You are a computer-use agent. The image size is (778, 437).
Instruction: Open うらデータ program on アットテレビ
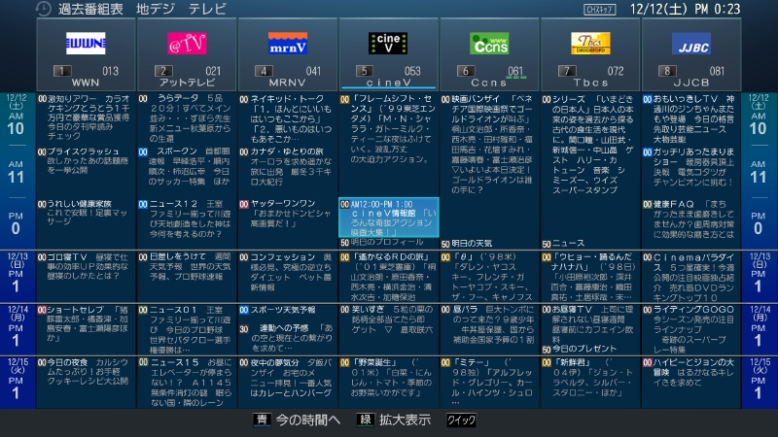click(x=185, y=118)
